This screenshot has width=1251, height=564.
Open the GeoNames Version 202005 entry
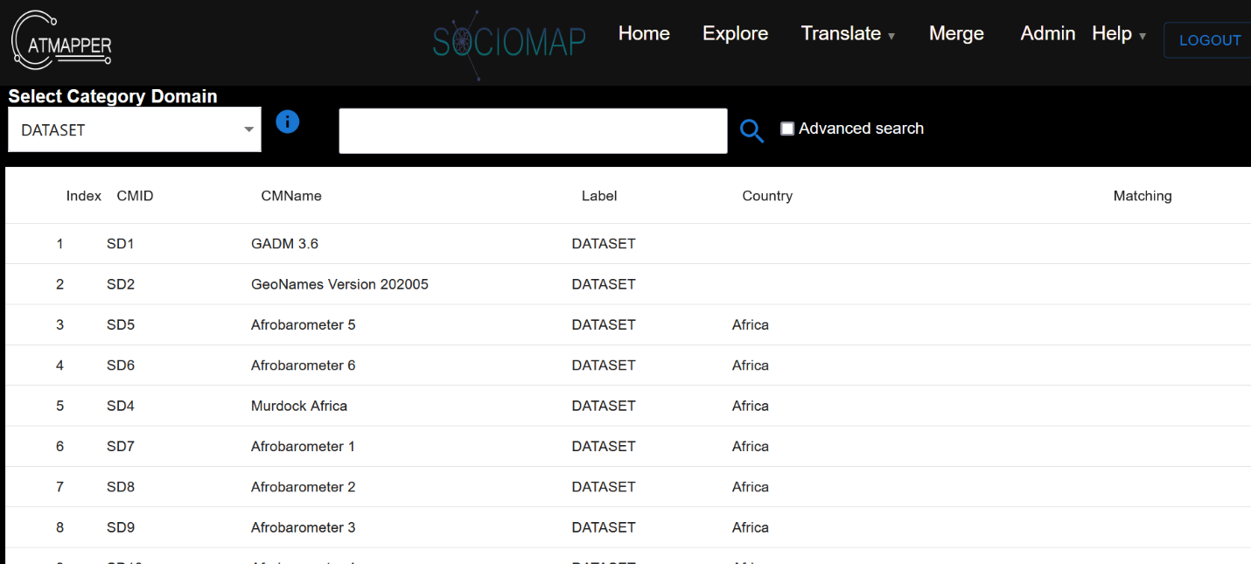click(x=339, y=284)
